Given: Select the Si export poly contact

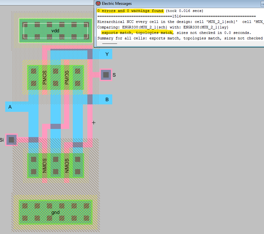Looking at the screenshot, I should 11,140.
